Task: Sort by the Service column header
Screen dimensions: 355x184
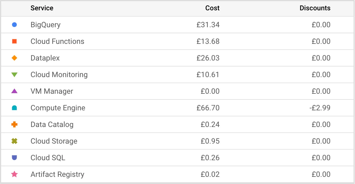Action: point(42,8)
